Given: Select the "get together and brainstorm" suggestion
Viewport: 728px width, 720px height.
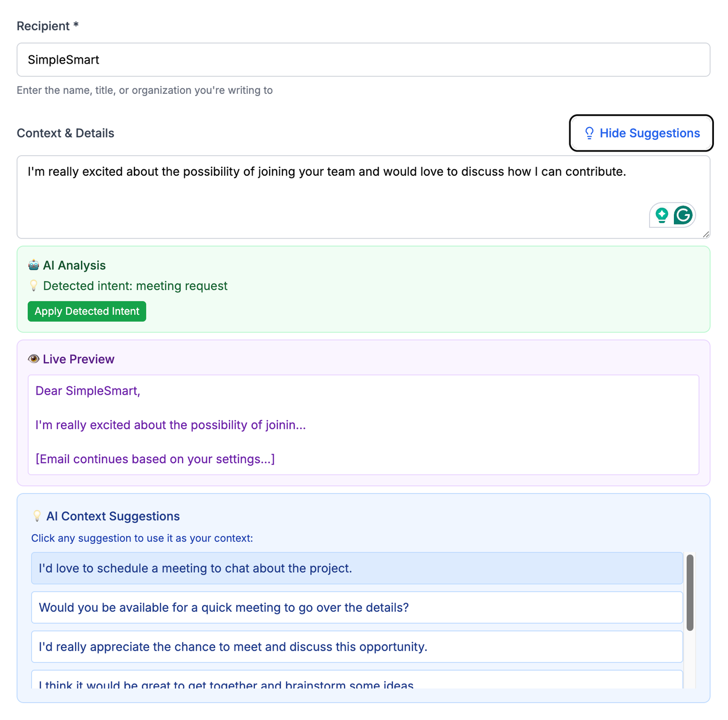Looking at the screenshot, I should 357,681.
